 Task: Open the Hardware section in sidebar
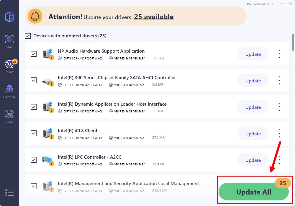tap(9, 92)
